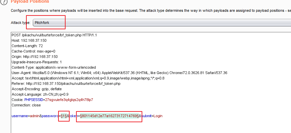Click the highlighted §1§ password payload marker

tap(64, 116)
